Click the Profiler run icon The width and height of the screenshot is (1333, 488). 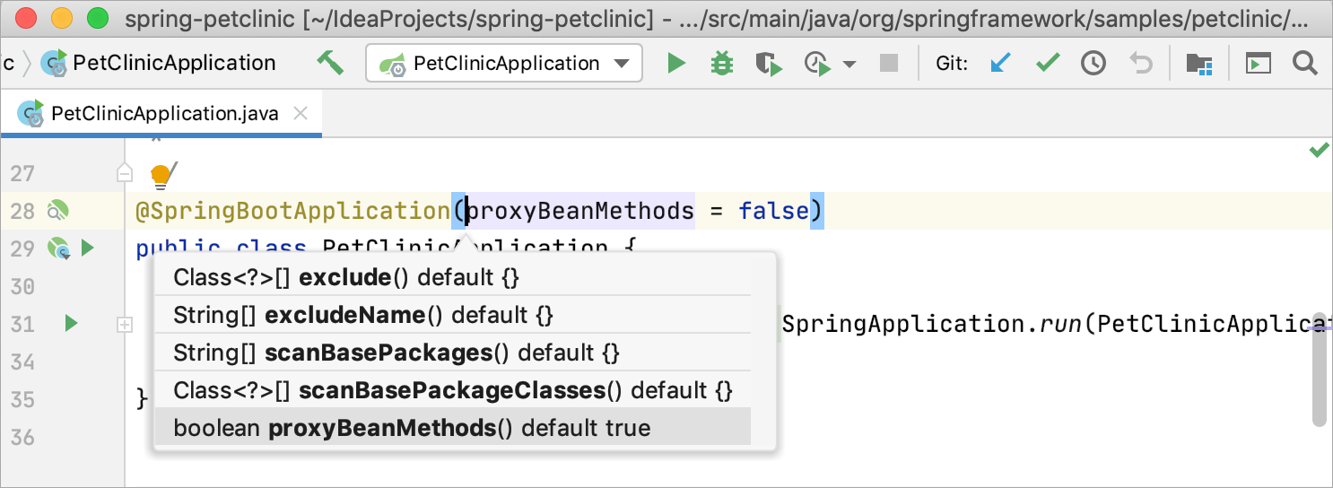coord(819,64)
